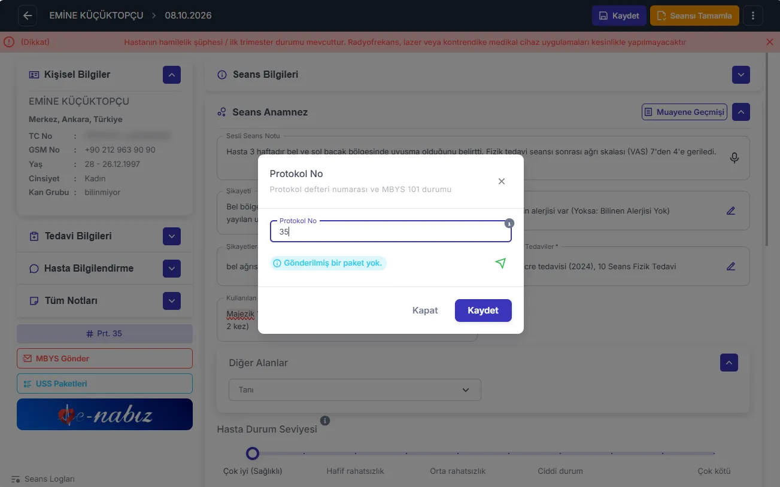Click the green send paper-plane icon
Screen dimensions: 780x487
point(500,263)
